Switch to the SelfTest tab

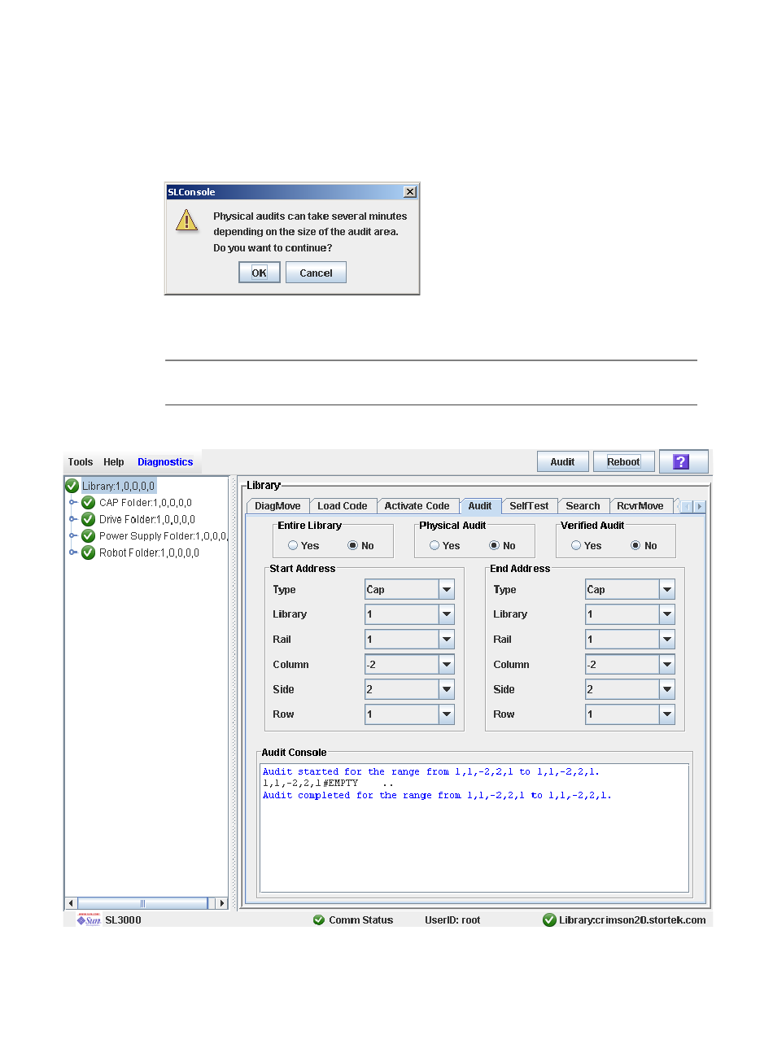(529, 506)
